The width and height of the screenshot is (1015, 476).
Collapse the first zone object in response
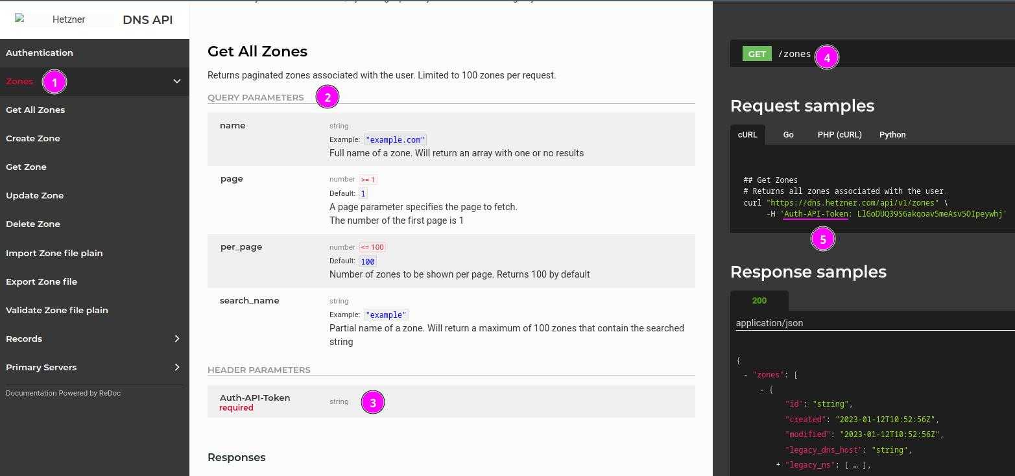click(x=763, y=390)
